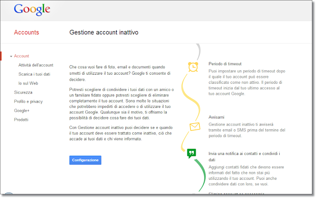
Task: Click paragraph starting Con Gestione account inattivo
Action: (121, 133)
